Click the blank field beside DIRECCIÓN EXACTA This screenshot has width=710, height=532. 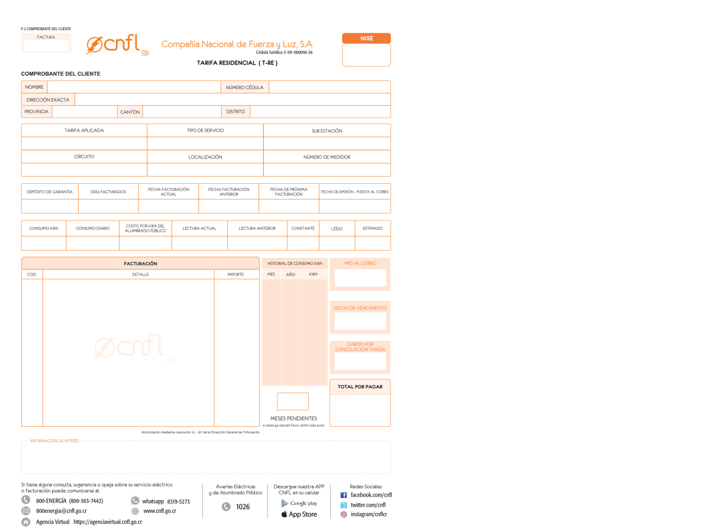(233, 99)
